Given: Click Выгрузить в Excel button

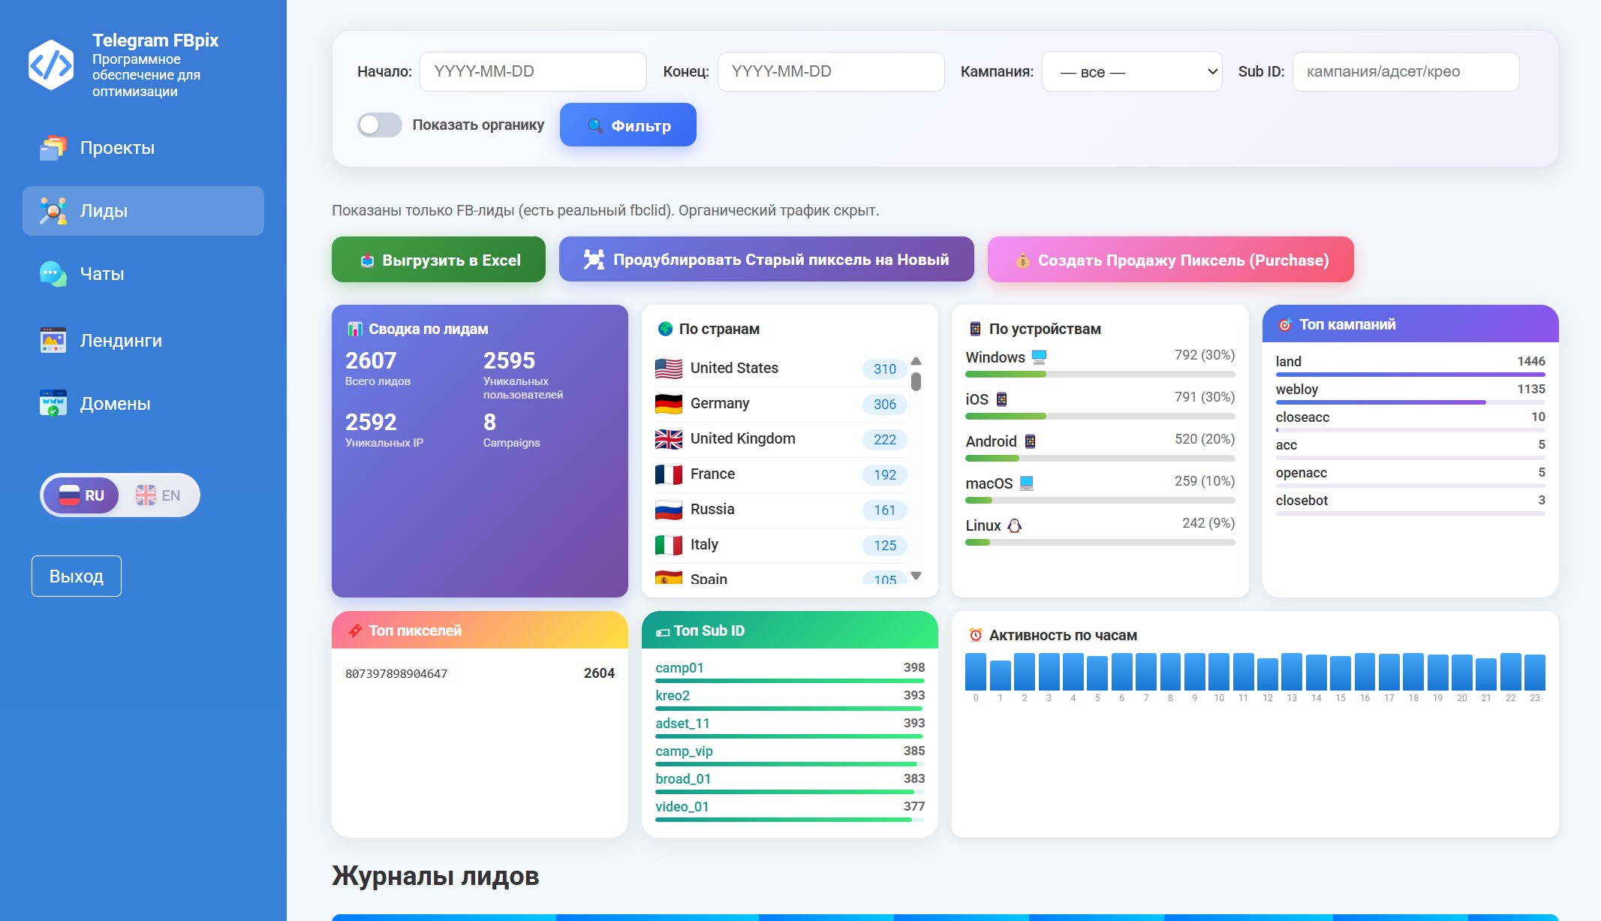Looking at the screenshot, I should tap(438, 260).
